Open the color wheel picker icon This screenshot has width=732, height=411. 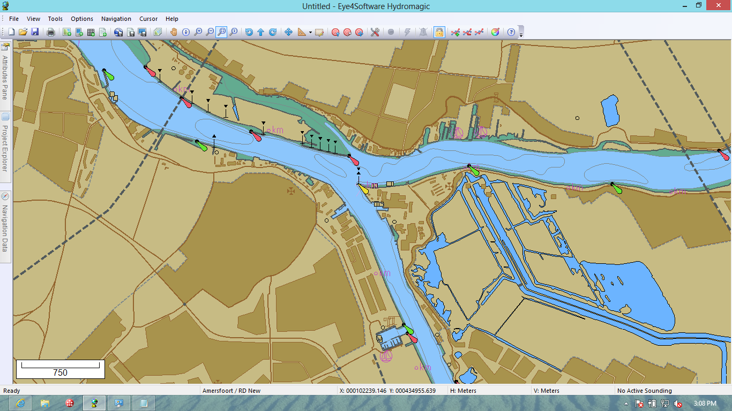click(x=495, y=32)
